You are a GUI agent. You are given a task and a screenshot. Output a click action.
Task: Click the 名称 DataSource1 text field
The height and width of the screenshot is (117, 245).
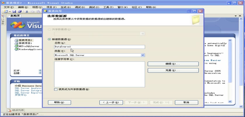(99, 47)
